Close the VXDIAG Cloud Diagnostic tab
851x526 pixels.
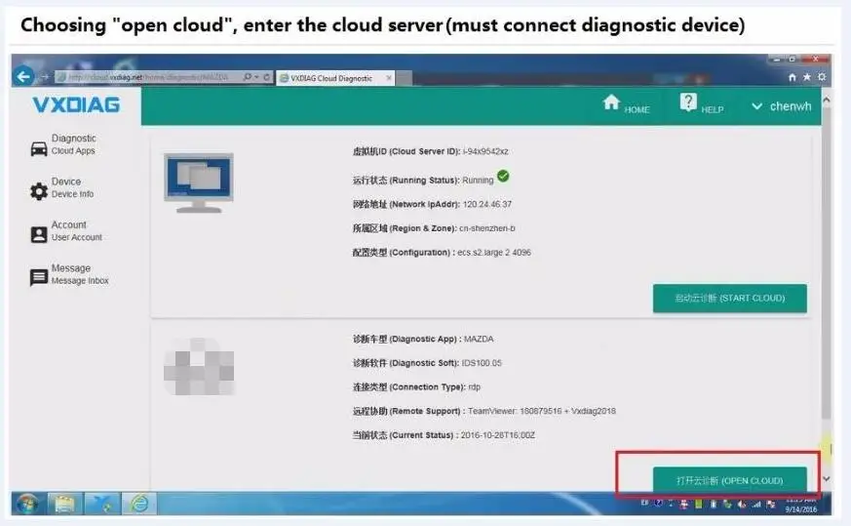389,78
